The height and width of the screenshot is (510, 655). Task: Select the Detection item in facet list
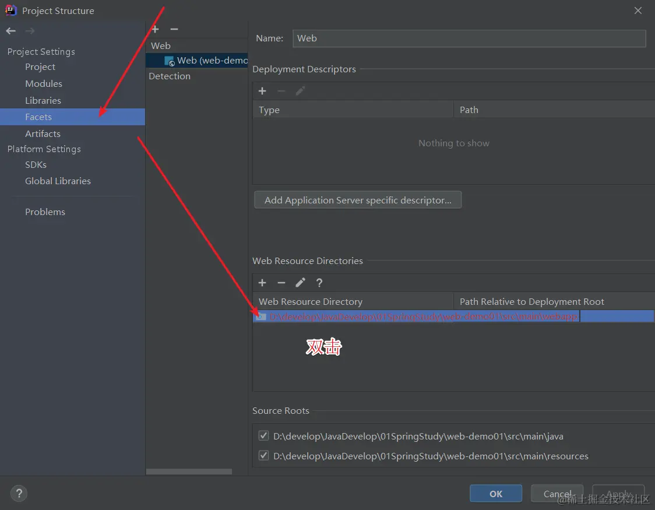[170, 76]
